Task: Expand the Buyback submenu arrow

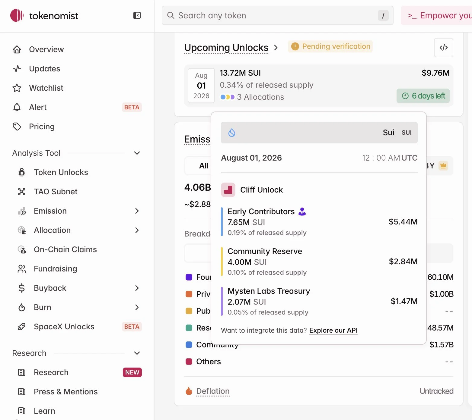Action: [137, 288]
